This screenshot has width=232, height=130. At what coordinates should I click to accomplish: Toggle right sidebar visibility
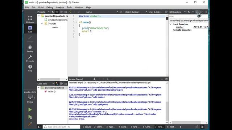click(x=202, y=127)
